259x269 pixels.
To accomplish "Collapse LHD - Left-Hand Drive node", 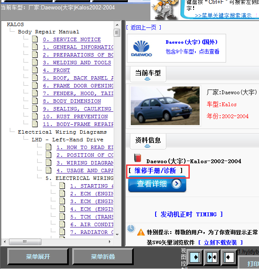I will point(68,140).
